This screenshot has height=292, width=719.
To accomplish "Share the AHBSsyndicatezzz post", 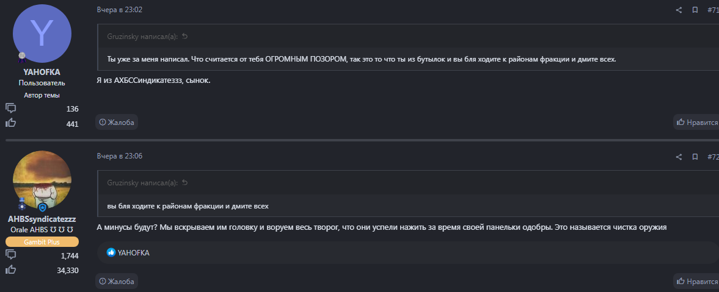I will [x=679, y=157].
